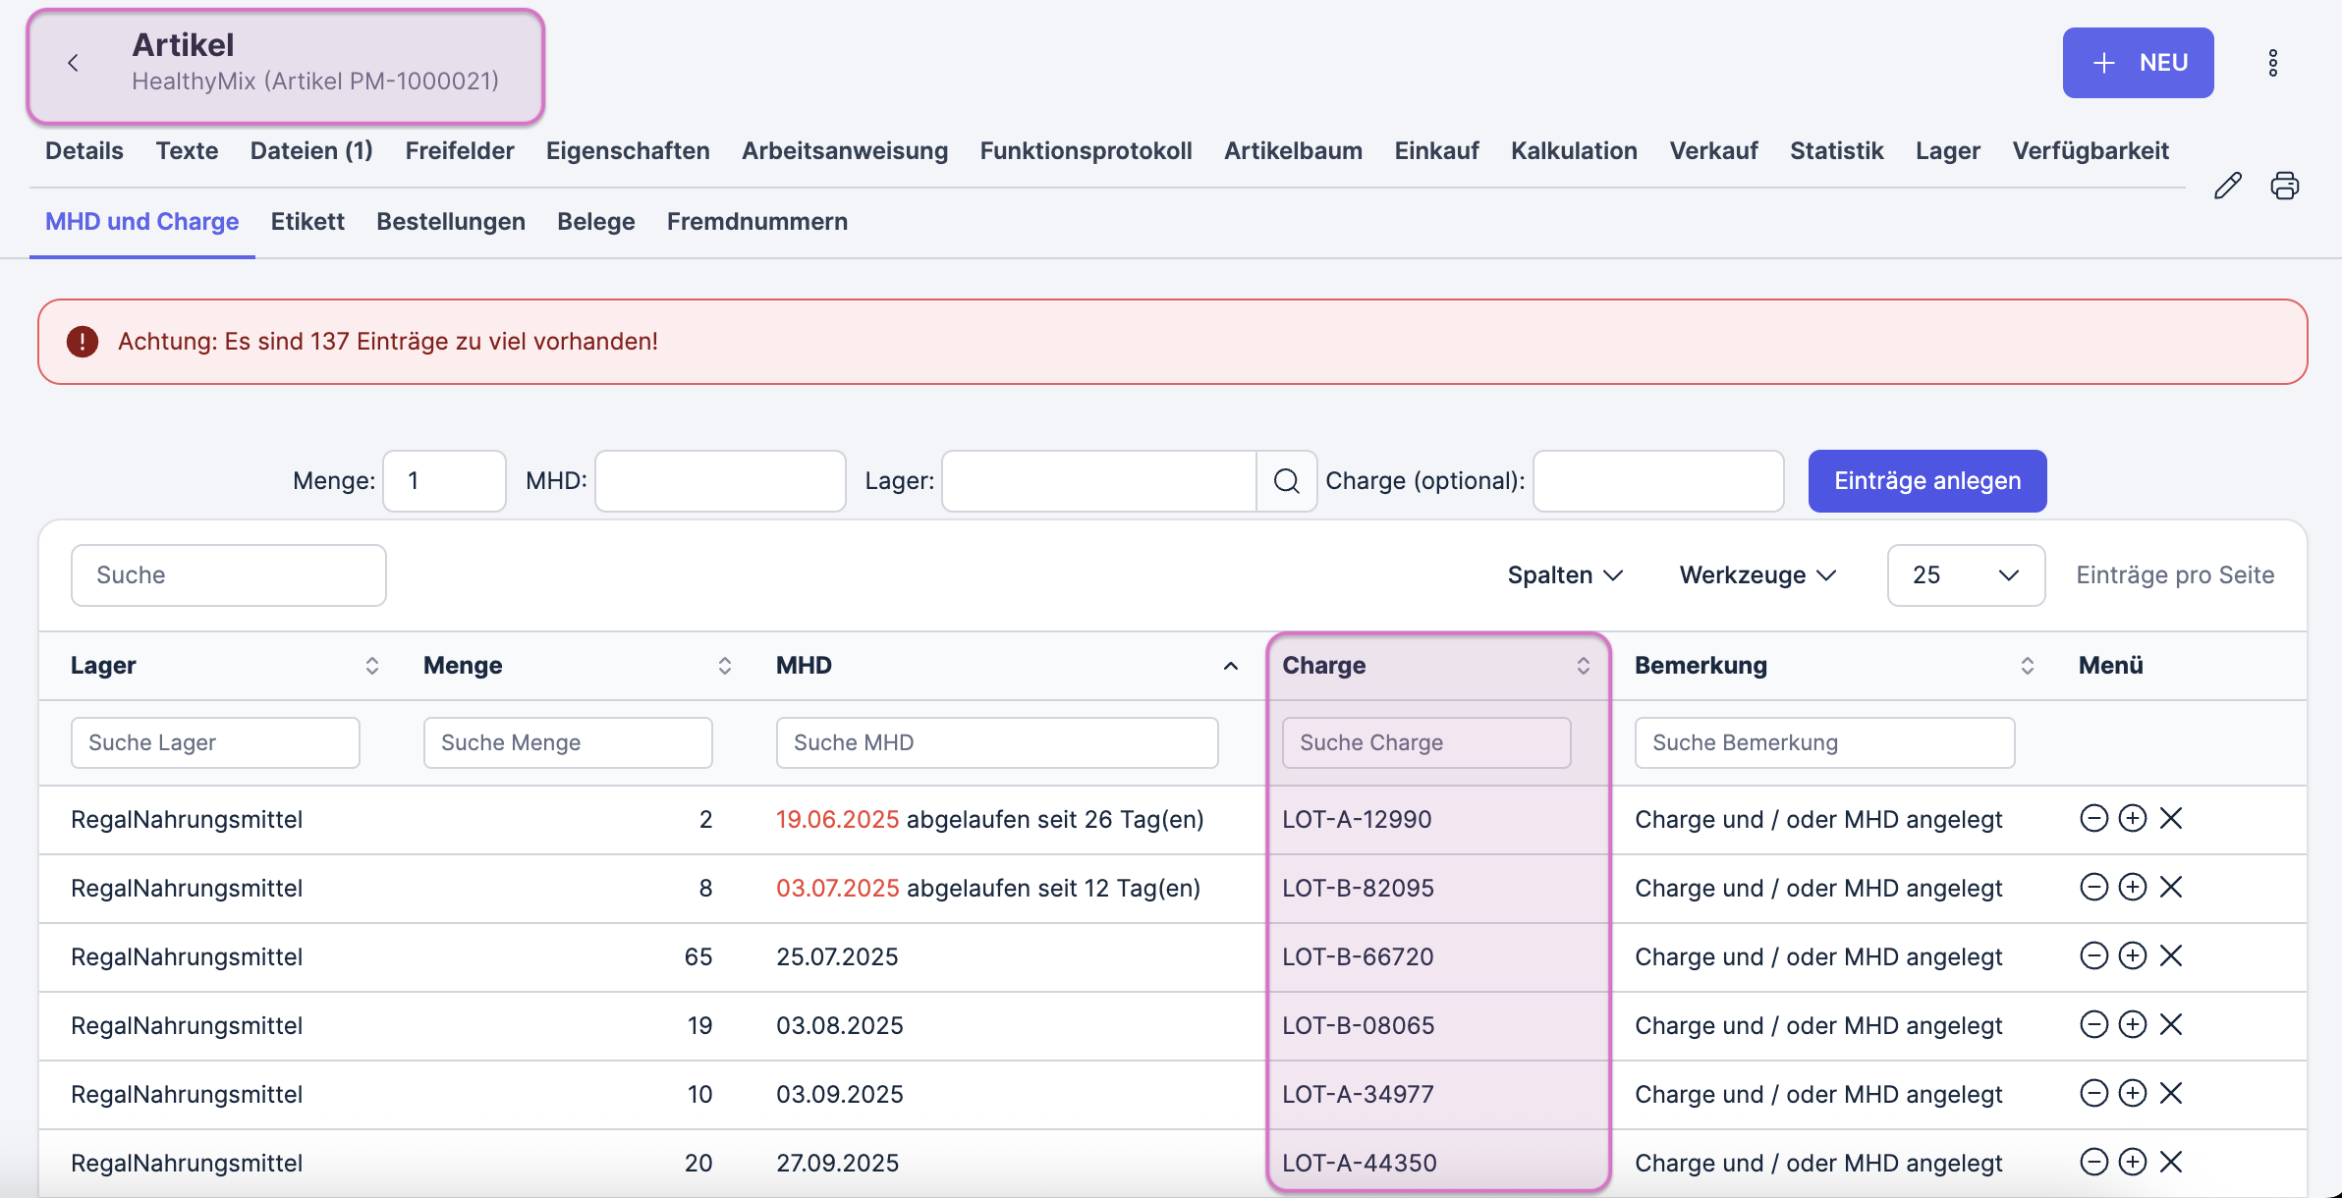Toggle the Menge column sort
The width and height of the screenshot is (2342, 1198).
[724, 666]
